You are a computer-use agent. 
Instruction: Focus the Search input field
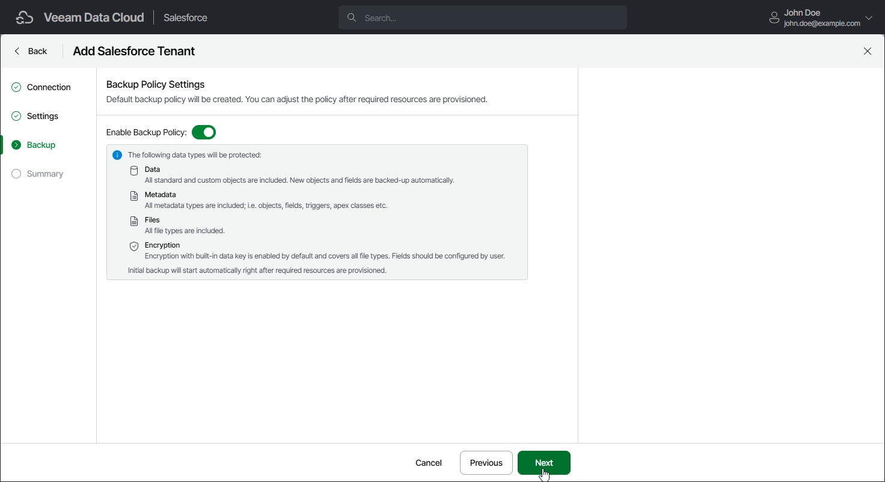coord(483,18)
